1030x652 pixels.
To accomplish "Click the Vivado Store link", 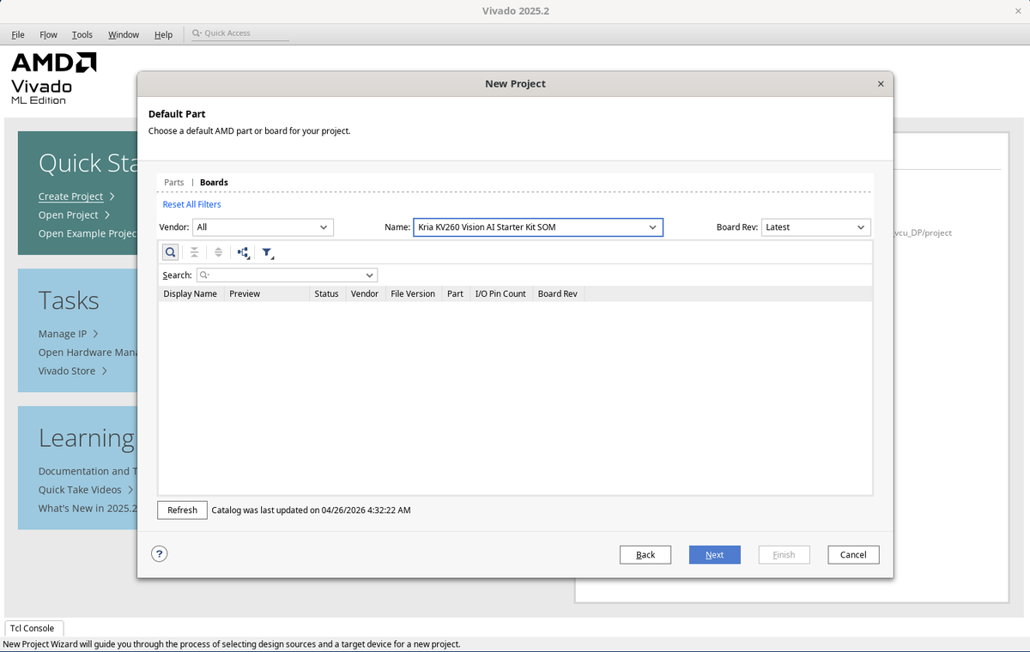I will (67, 371).
